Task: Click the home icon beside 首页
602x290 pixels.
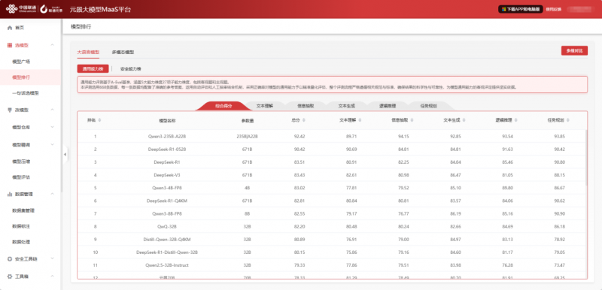Action: pos(10,28)
